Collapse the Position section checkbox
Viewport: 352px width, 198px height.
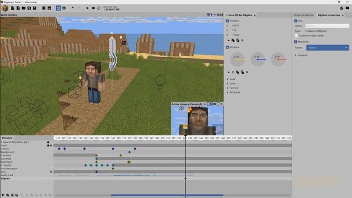point(227,21)
